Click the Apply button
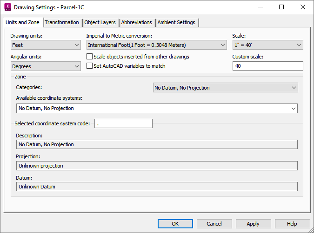This screenshot has height=233, width=314. 253,224
